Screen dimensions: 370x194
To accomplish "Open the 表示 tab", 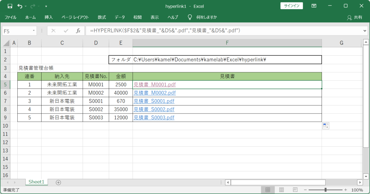I will [155, 17].
